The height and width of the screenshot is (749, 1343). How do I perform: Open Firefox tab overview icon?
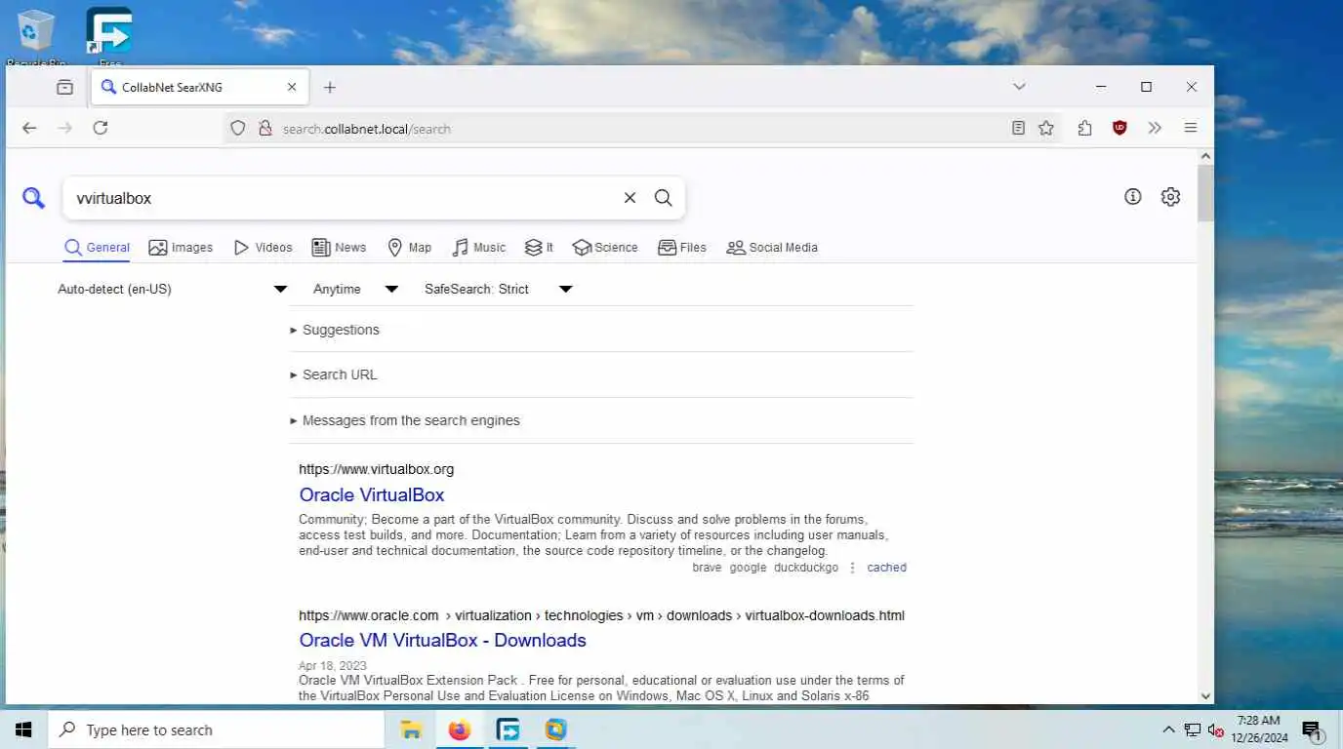pos(64,87)
